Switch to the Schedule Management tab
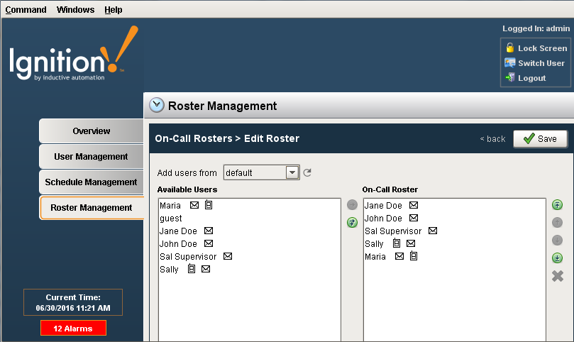Screen dimensions: 574x342 coord(91,182)
